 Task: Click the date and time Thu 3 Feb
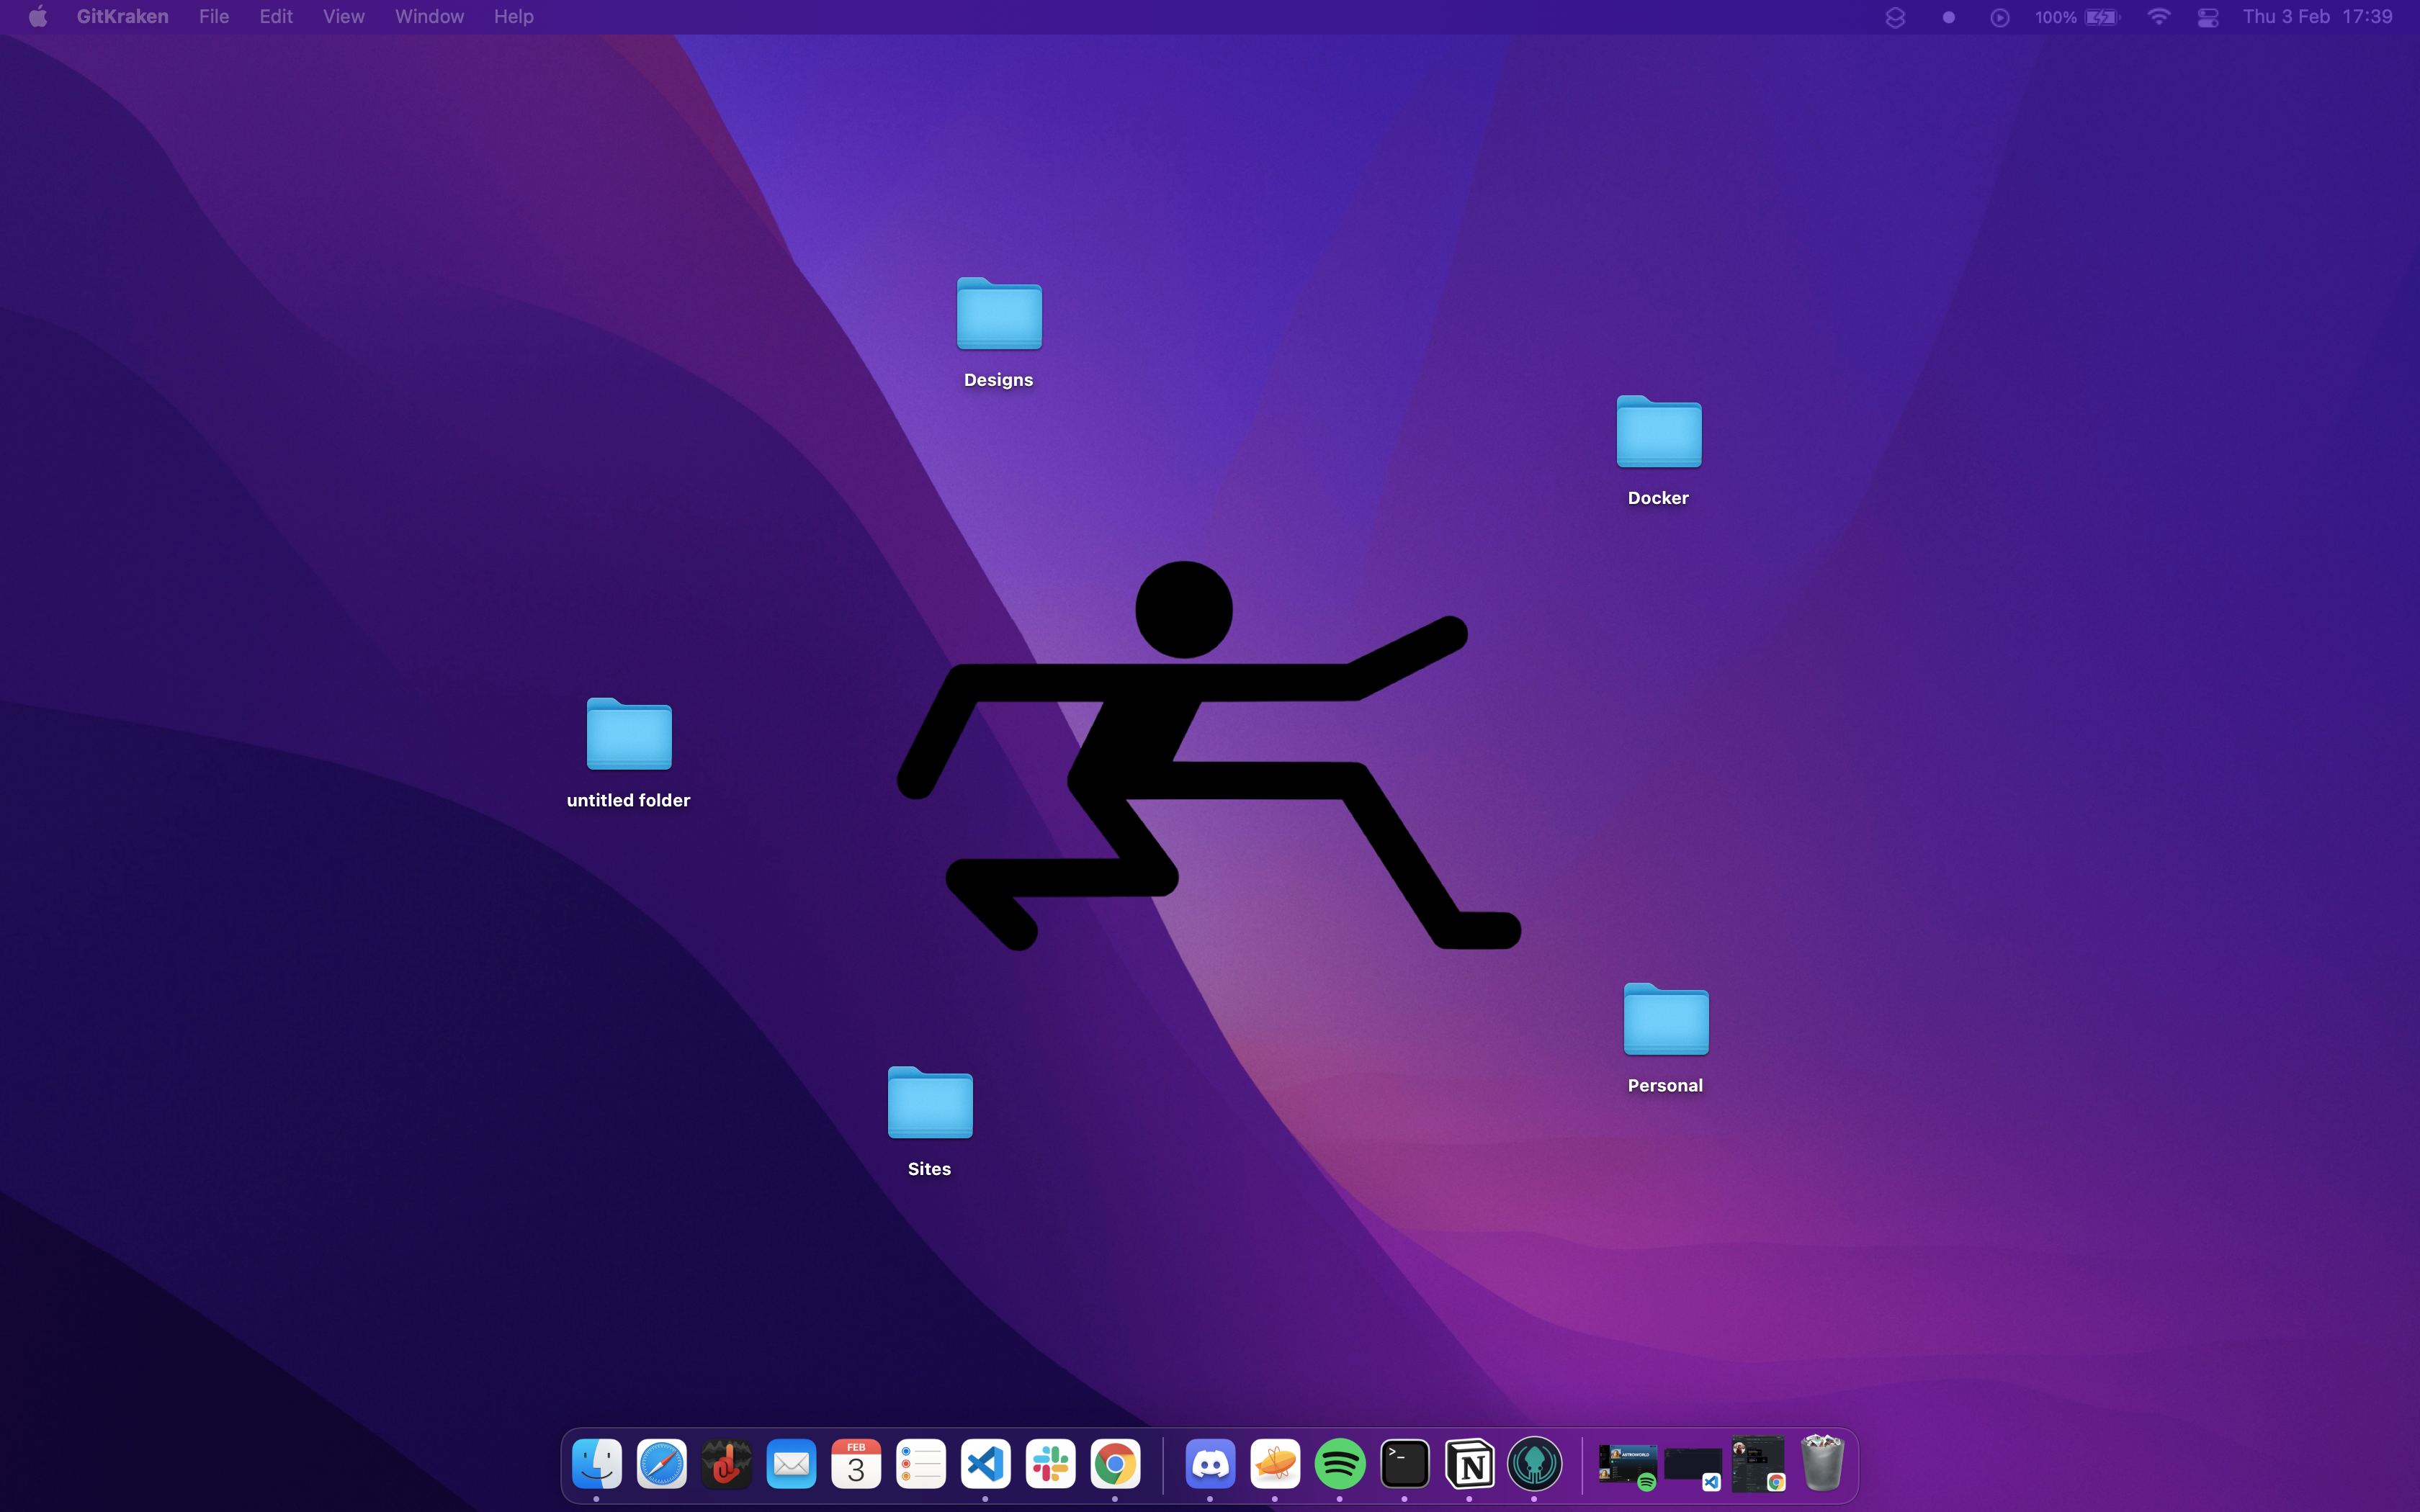2317,17
